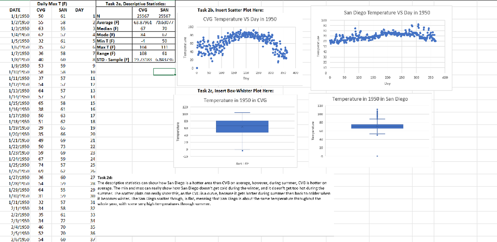Select chart title "Temperature in 1950 in San Diego"
Screen dimensions: 497x242
(x=370, y=99)
